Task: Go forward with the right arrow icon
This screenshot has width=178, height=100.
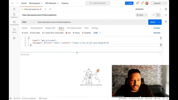Action: coord(17,3)
